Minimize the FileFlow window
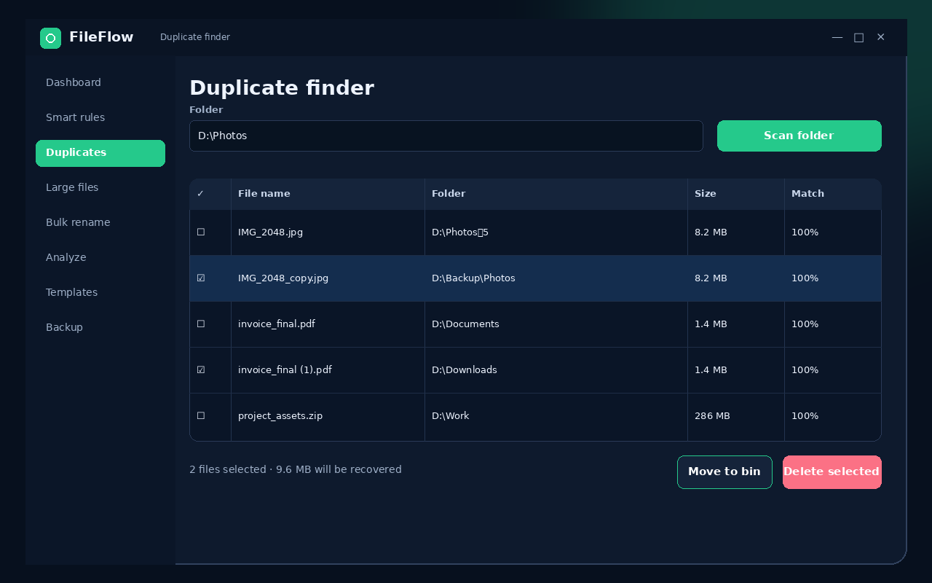This screenshot has height=583, width=932. click(x=837, y=37)
